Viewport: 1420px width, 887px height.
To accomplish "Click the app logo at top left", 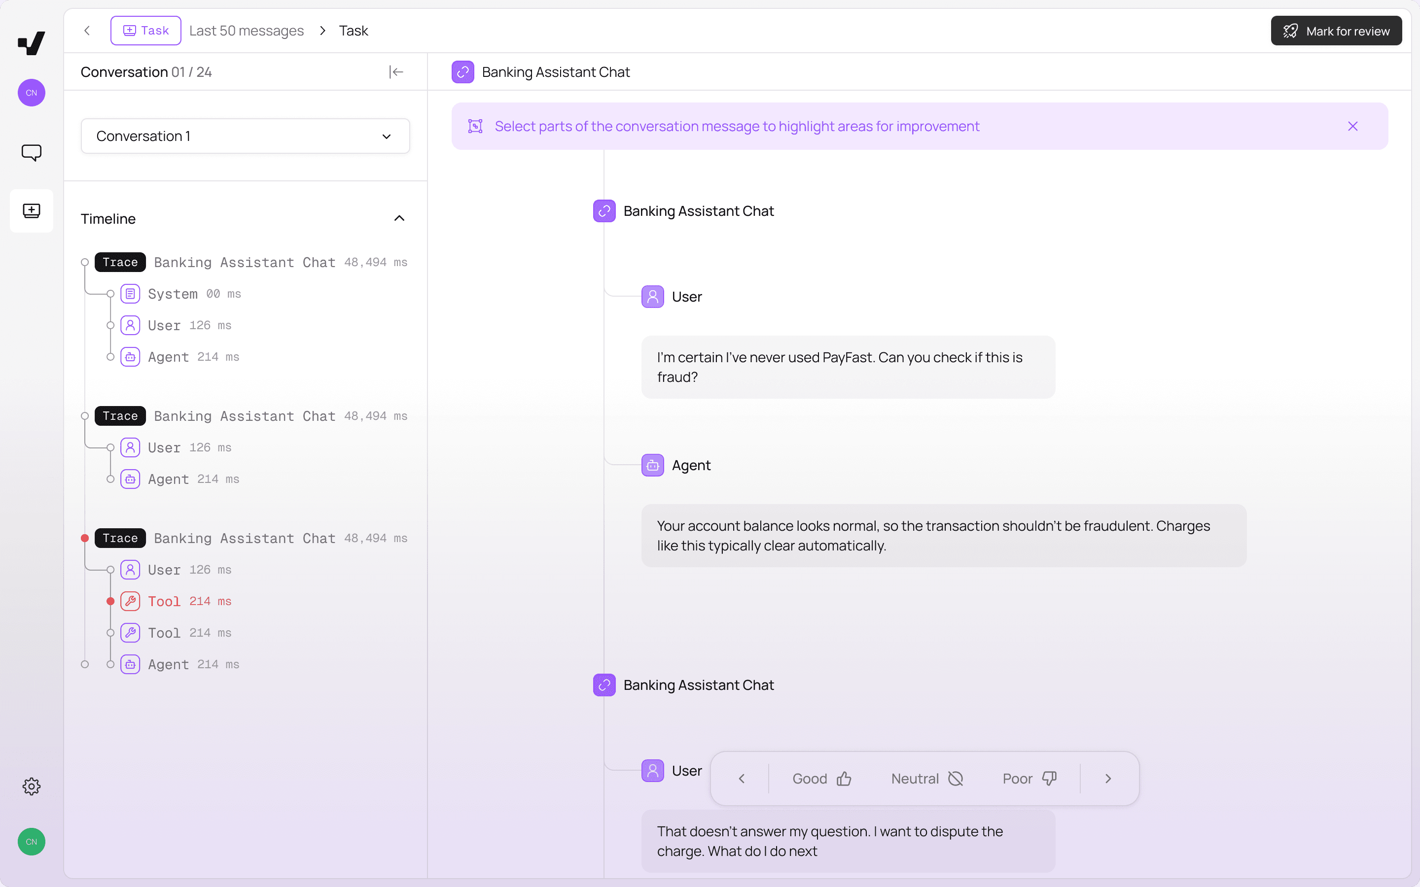I will click(x=31, y=43).
